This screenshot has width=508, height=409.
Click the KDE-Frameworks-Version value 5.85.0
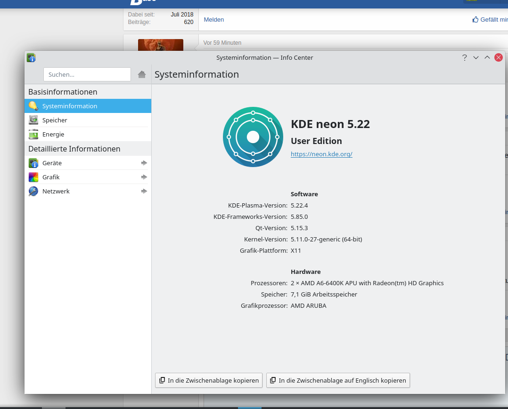[x=299, y=217]
